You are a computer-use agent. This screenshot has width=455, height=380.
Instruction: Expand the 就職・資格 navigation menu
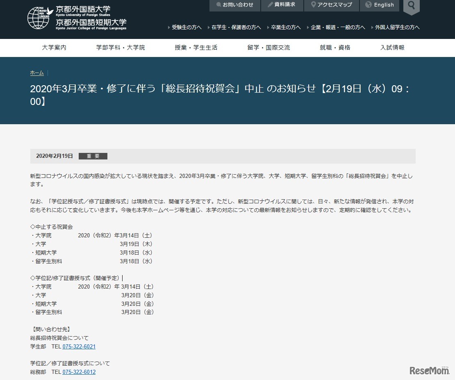334,48
